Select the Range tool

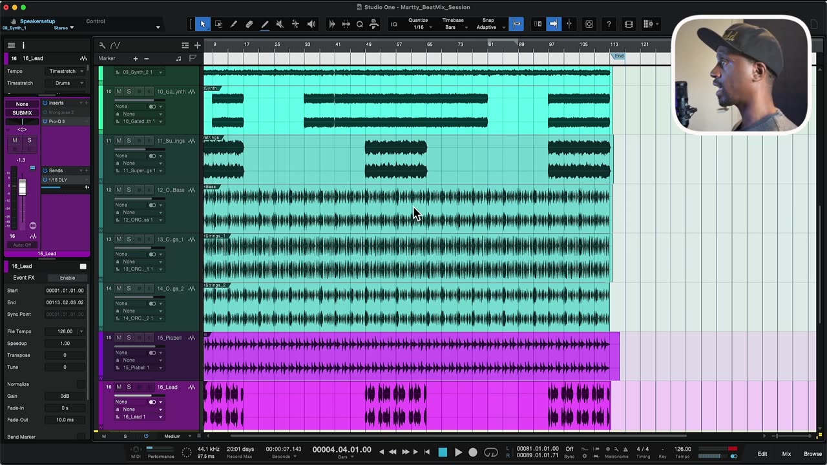(218, 24)
